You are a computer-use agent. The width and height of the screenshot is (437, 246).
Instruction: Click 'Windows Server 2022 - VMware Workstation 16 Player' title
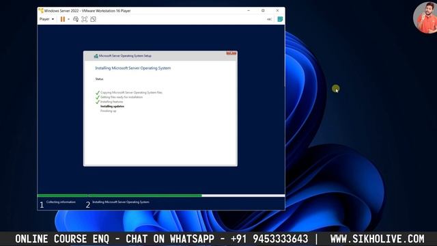click(87, 11)
